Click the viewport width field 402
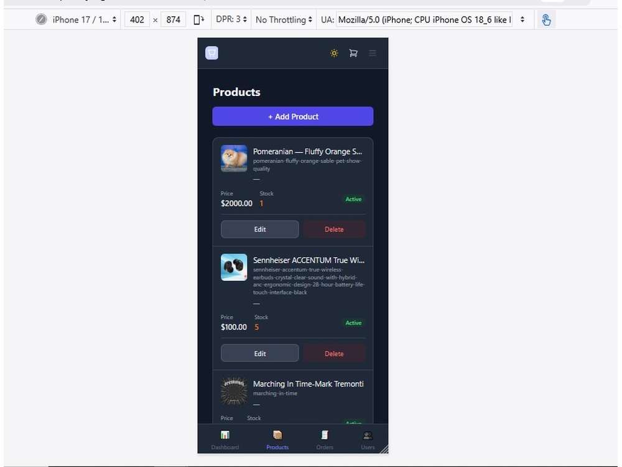 [x=137, y=19]
